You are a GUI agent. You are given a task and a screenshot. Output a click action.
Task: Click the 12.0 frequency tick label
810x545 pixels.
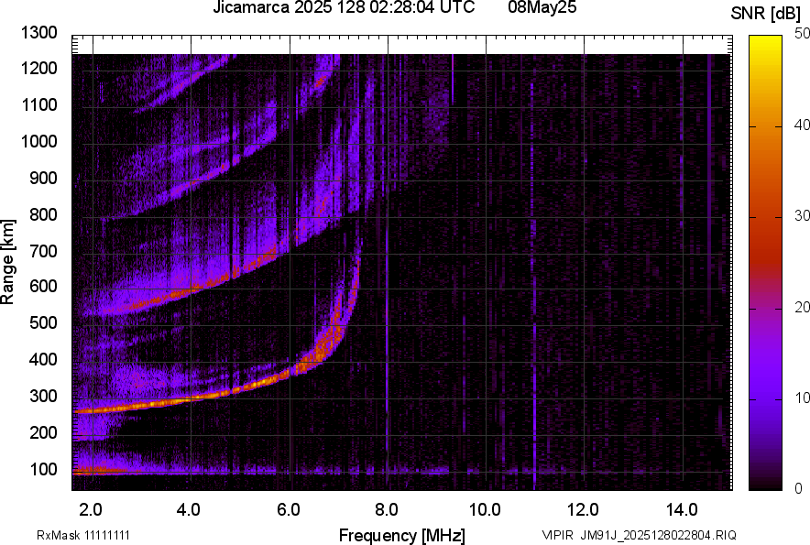tap(584, 510)
